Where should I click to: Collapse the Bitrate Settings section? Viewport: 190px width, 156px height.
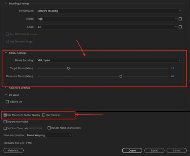6,53
